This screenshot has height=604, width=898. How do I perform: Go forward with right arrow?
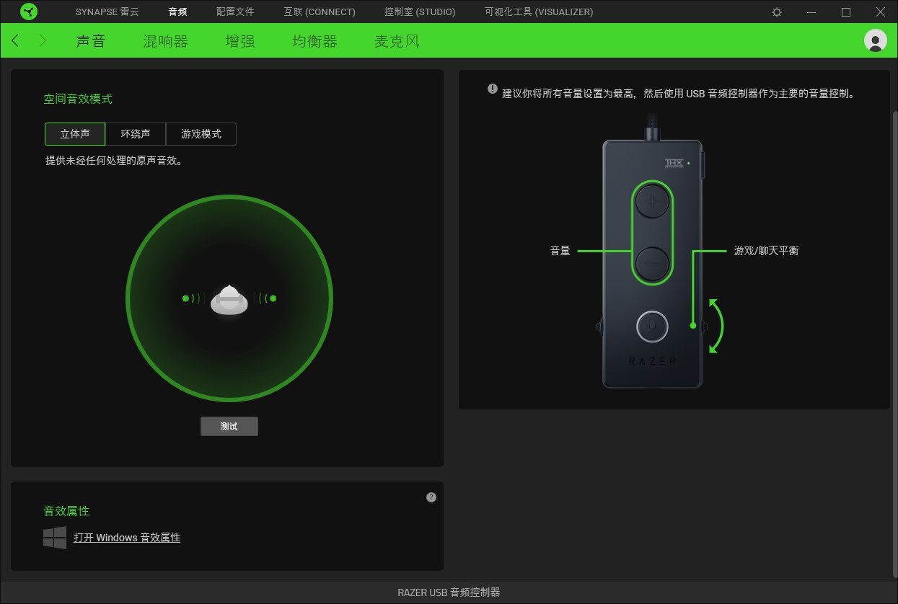pos(42,40)
